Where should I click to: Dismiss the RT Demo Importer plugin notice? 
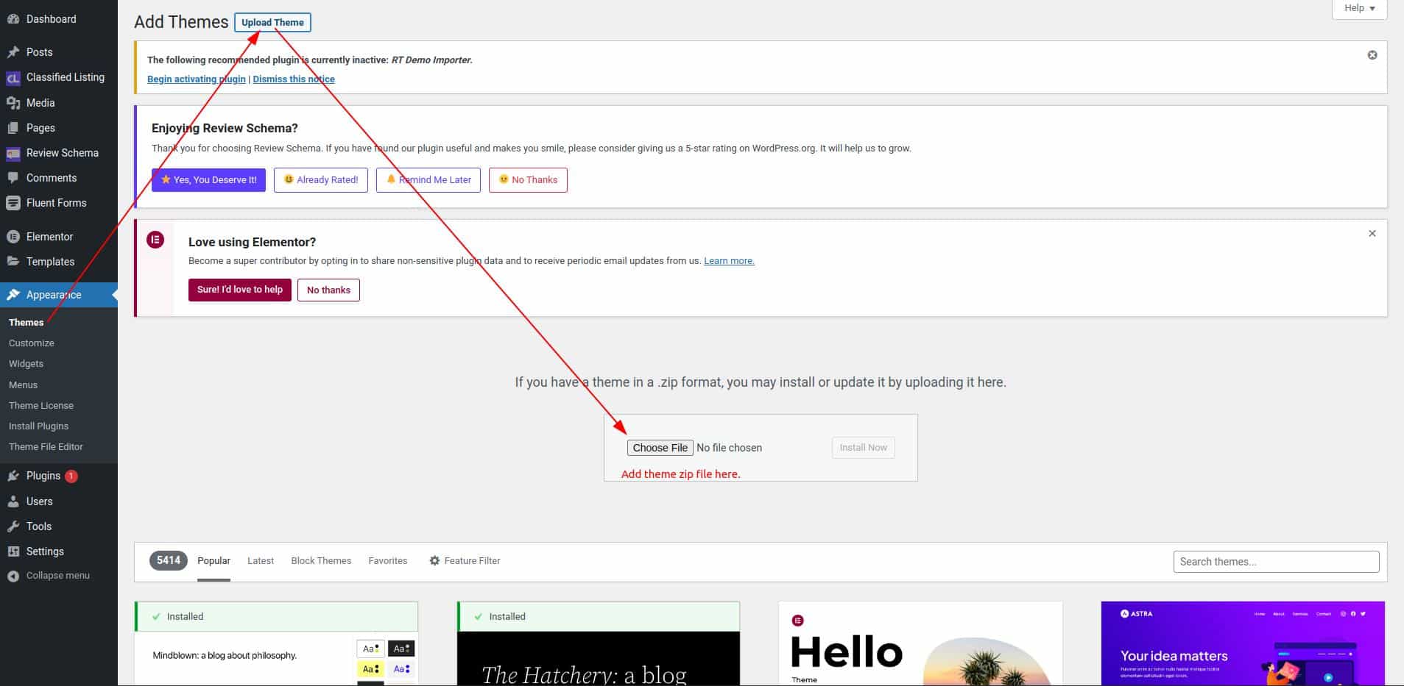(1372, 55)
